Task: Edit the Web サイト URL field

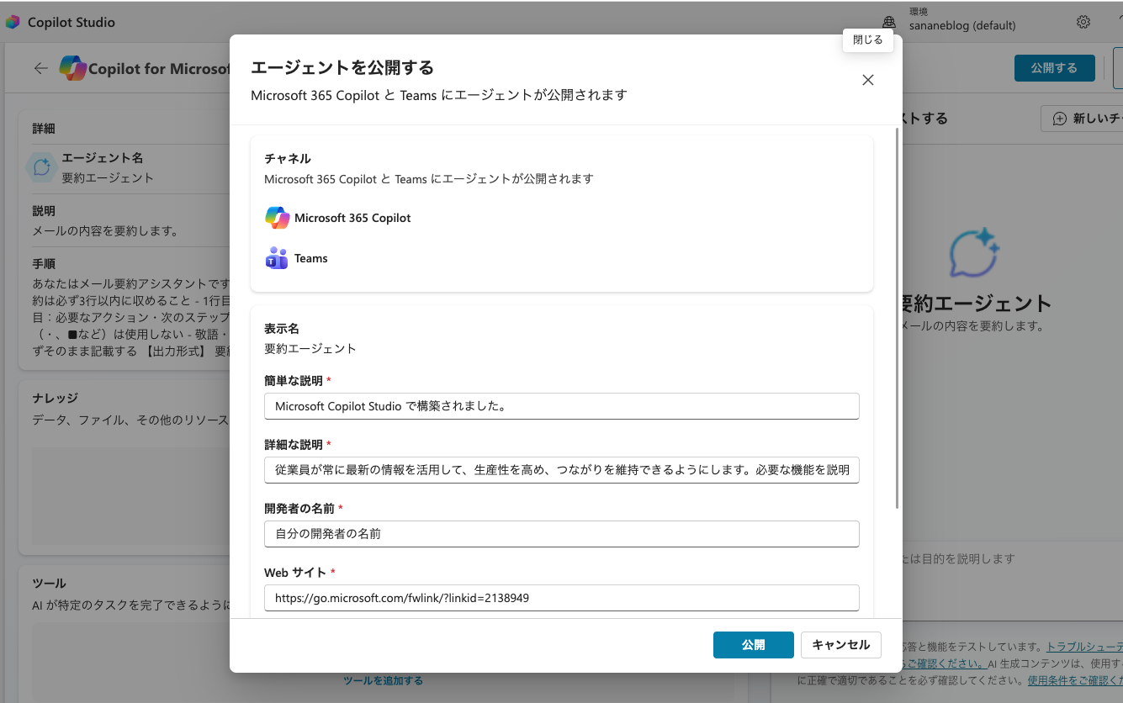Action: click(561, 598)
